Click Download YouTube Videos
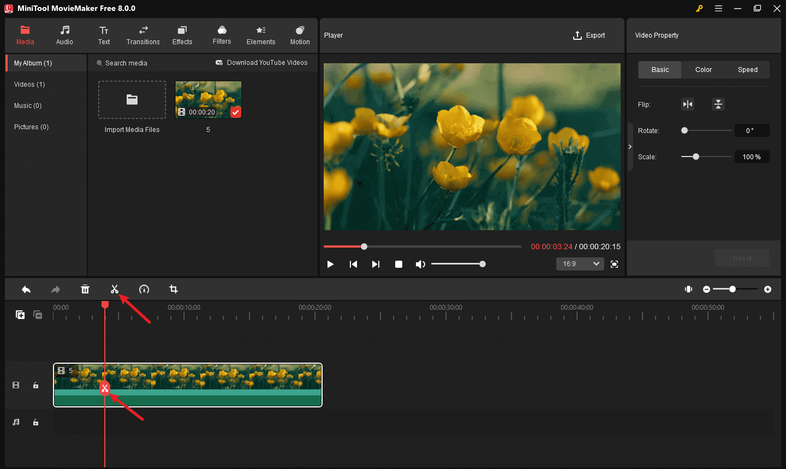Image resolution: width=786 pixels, height=469 pixels. tap(261, 63)
